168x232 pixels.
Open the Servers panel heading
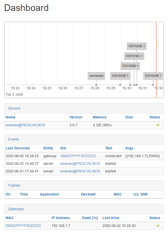tap(14, 109)
